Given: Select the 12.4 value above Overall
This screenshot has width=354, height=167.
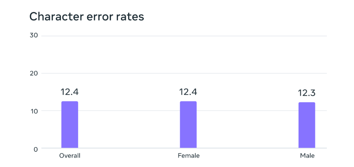Looking at the screenshot, I should 69,92.
